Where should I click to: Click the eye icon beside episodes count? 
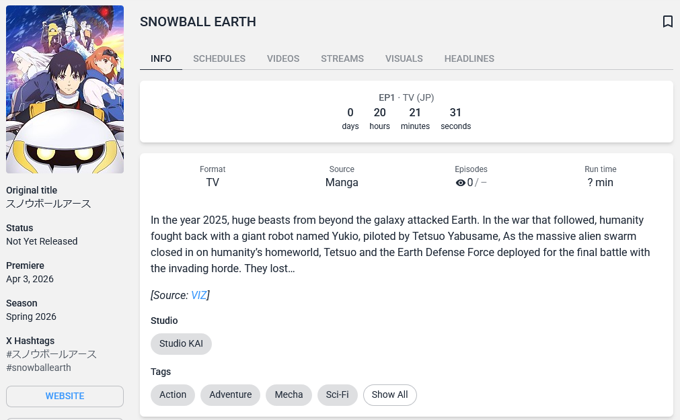pos(461,183)
